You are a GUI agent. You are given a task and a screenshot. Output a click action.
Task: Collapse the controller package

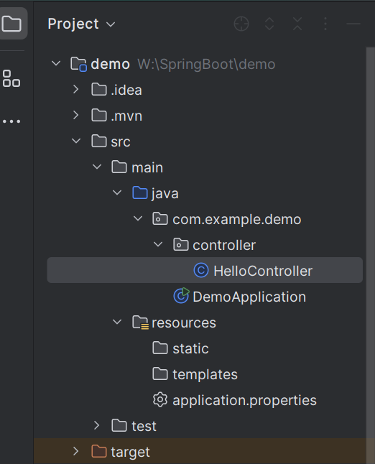(158, 244)
